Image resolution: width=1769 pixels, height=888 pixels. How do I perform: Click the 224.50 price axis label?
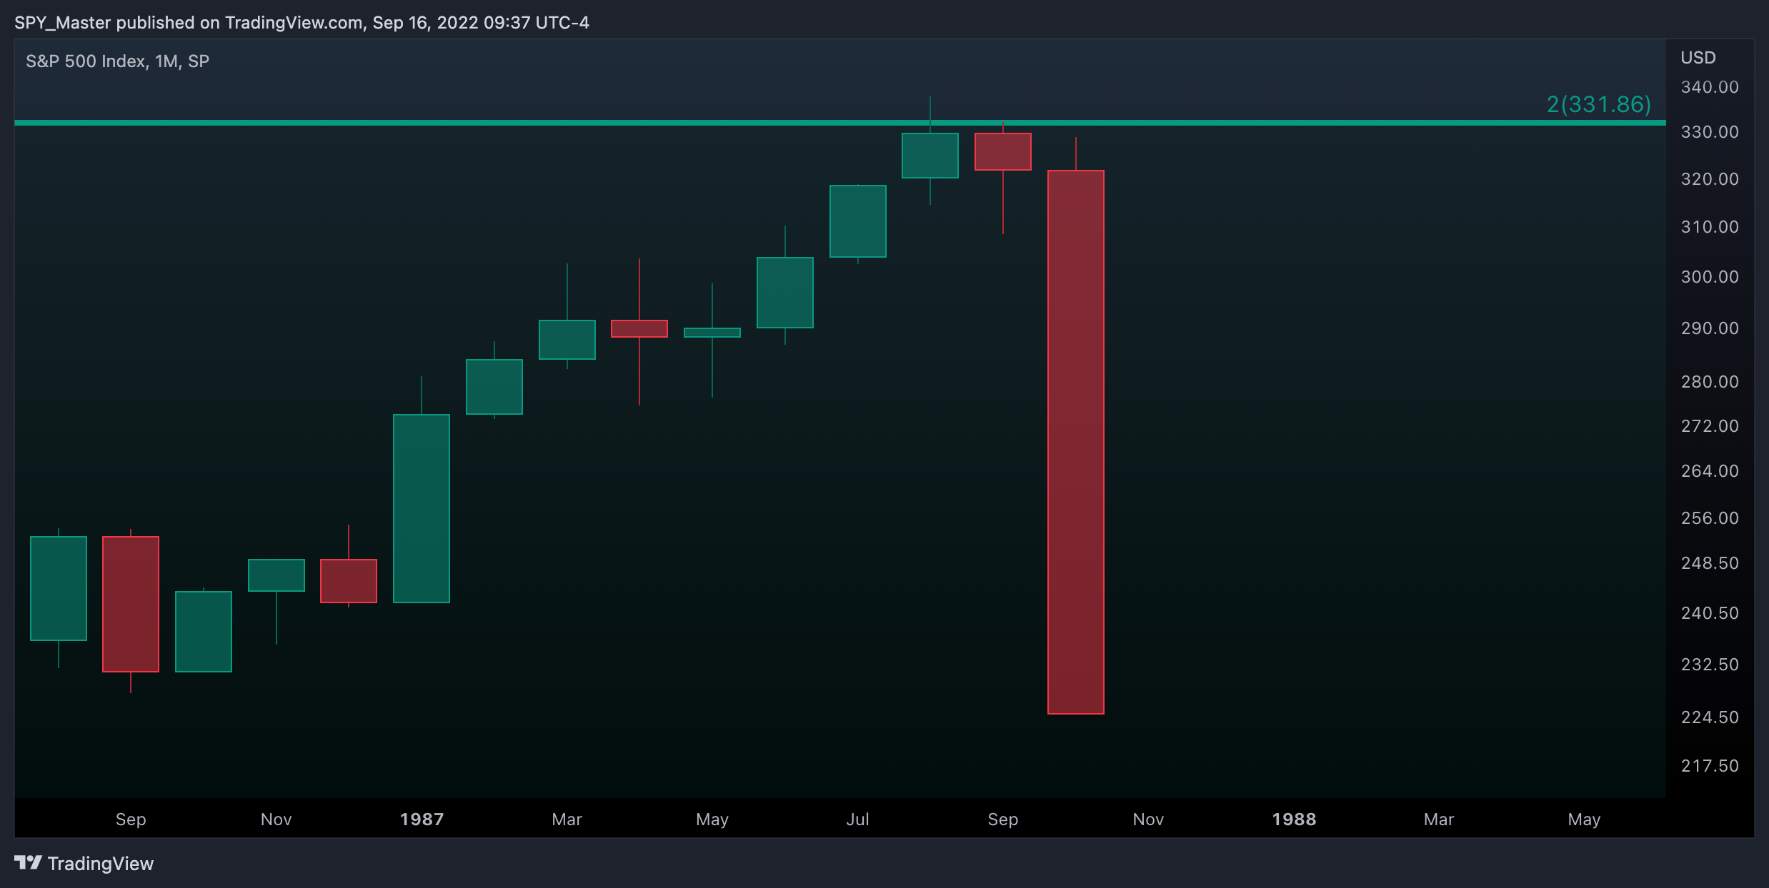pos(1710,717)
